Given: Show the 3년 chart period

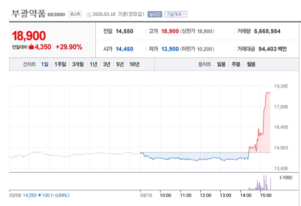Looking at the screenshot, I should (106, 64).
